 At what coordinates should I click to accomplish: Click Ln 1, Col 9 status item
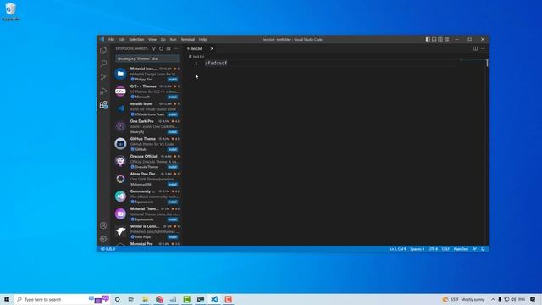click(x=398, y=249)
